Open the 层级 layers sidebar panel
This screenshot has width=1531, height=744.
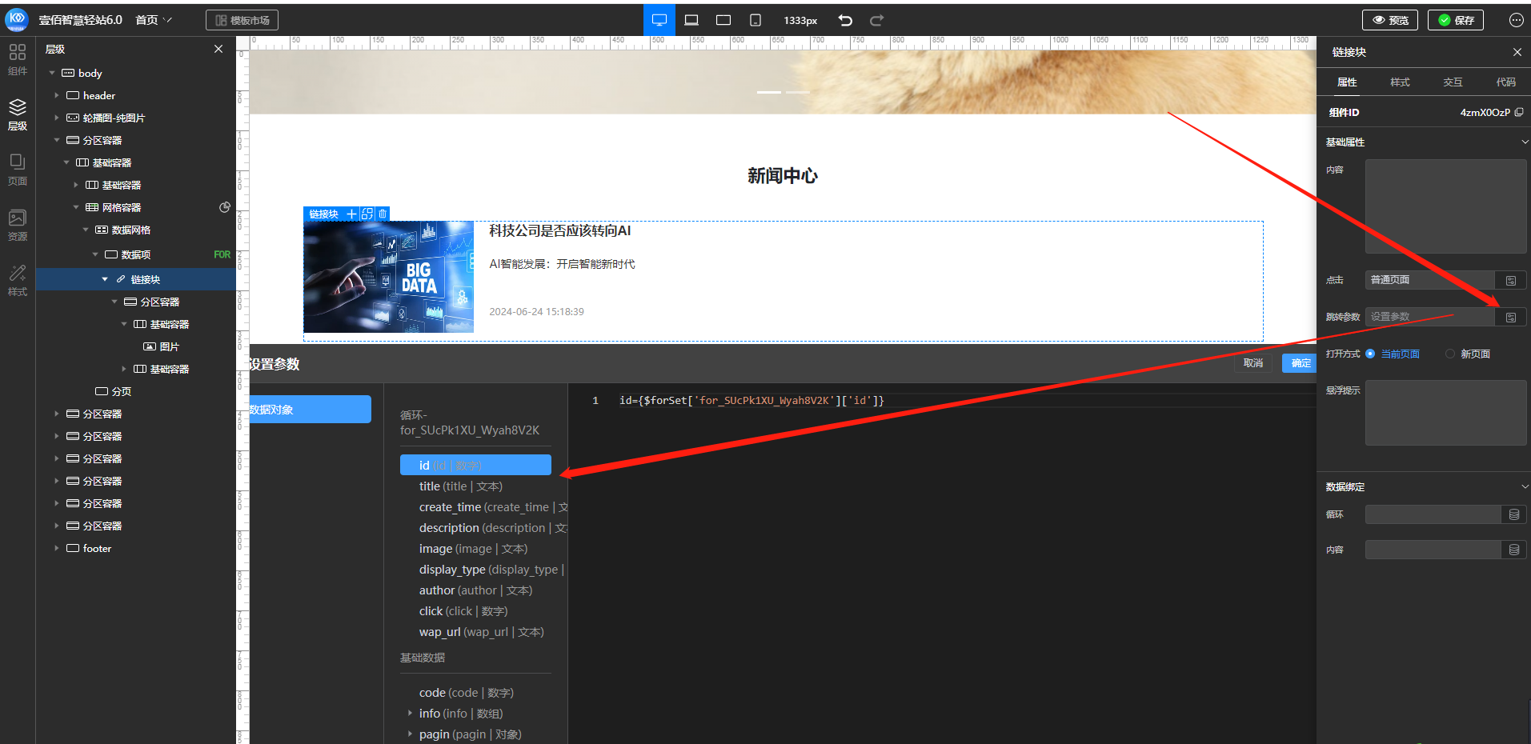pyautogui.click(x=18, y=114)
